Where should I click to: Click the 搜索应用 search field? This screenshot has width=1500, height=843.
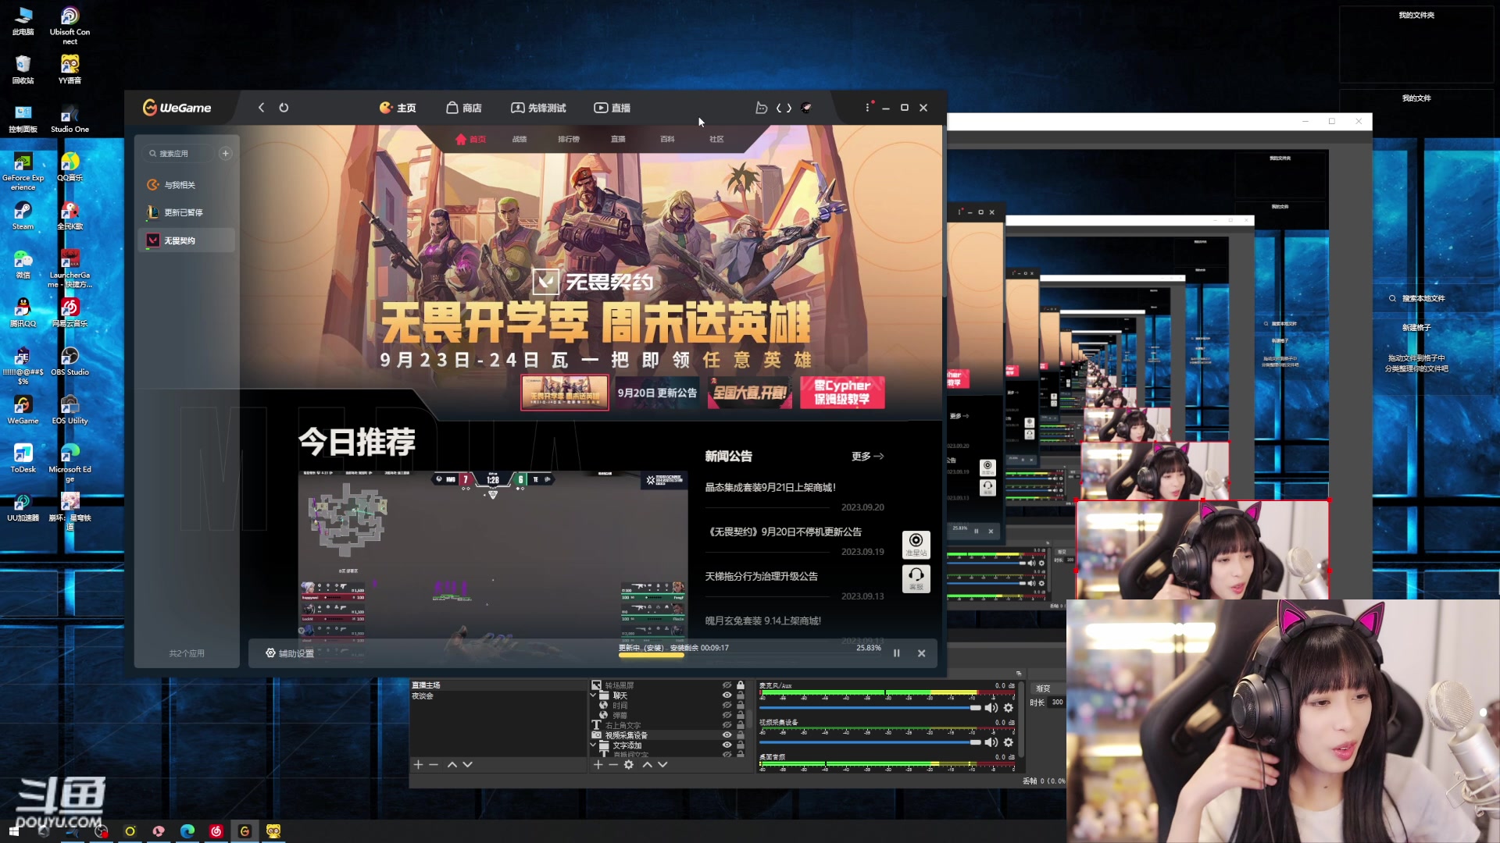tap(180, 154)
